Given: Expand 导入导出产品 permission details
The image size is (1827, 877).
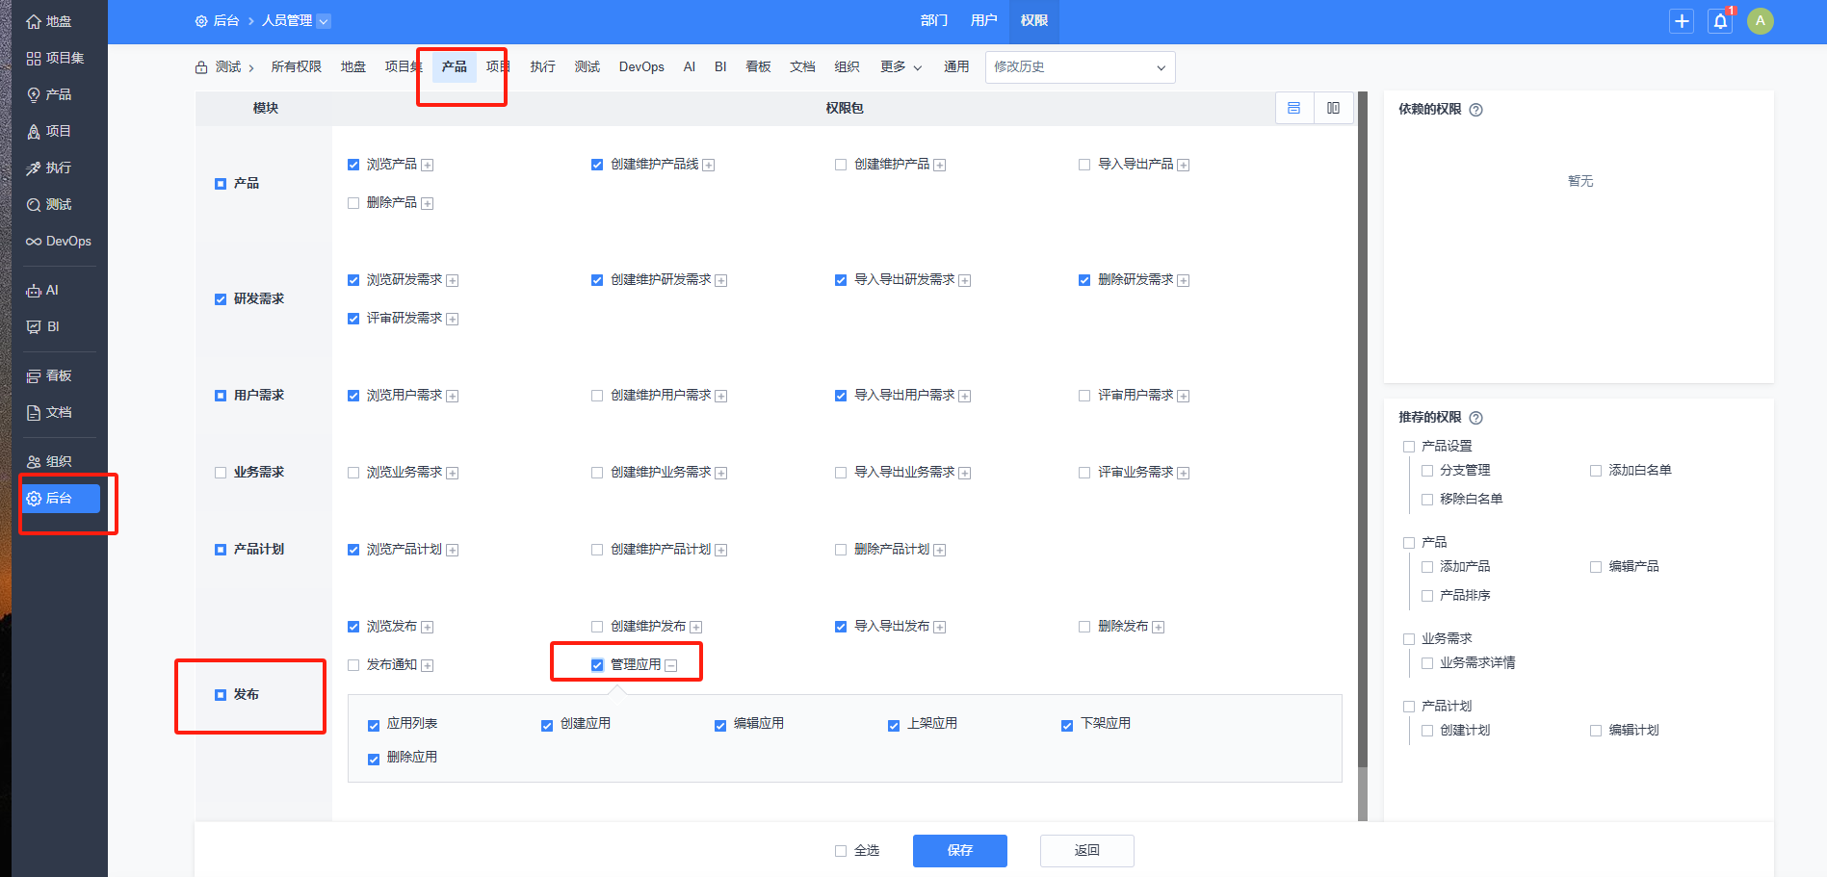Looking at the screenshot, I should [x=1184, y=166].
